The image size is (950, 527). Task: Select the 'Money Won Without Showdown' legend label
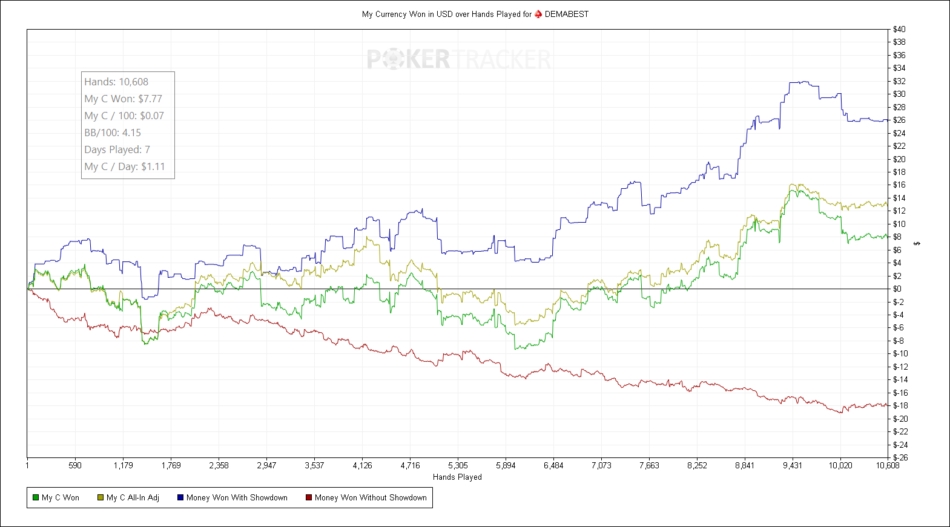371,497
